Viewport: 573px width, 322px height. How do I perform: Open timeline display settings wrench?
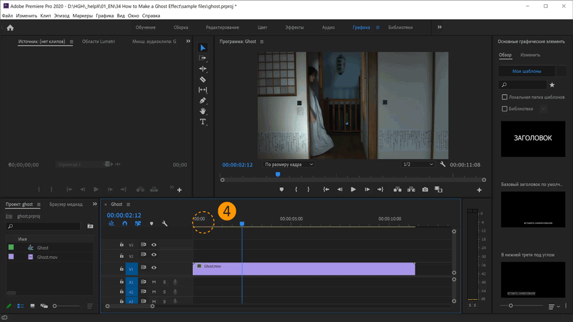pyautogui.click(x=165, y=224)
